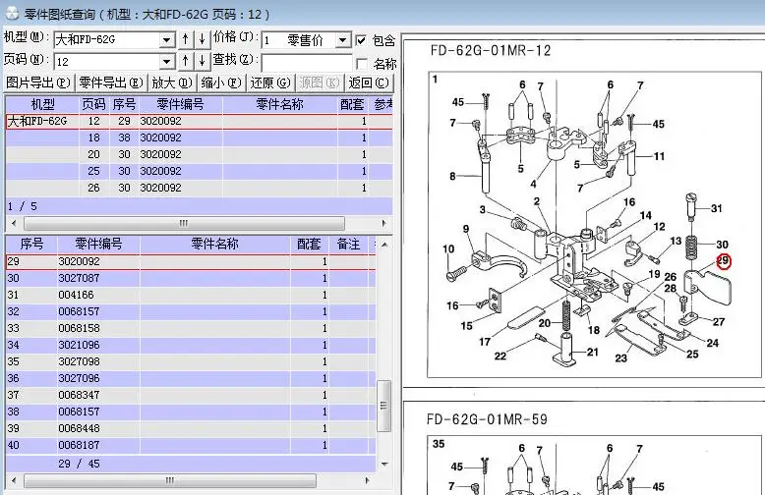This screenshot has height=495, width=765.
Task: Select part row 37 with number 0068347
Action: (191, 395)
